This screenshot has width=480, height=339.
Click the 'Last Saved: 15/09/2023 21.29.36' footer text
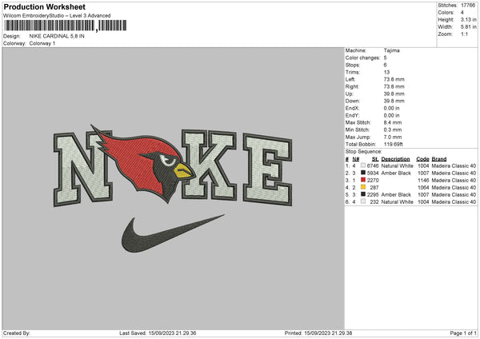coord(158,333)
